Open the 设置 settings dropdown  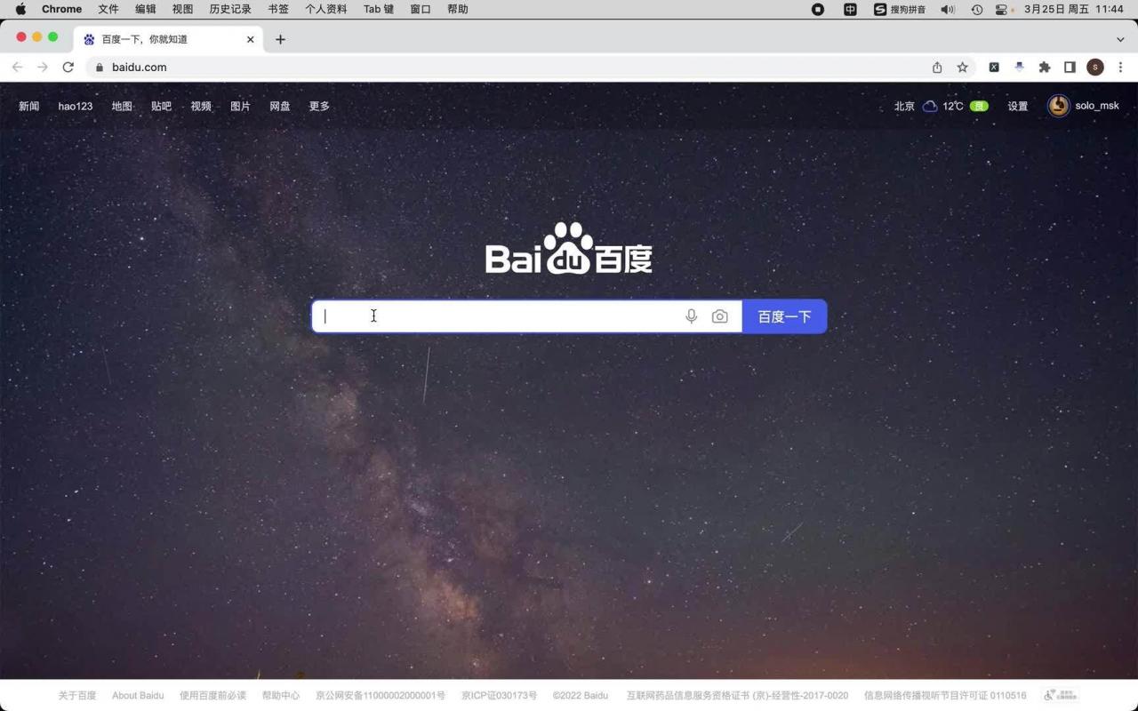pyautogui.click(x=1018, y=106)
